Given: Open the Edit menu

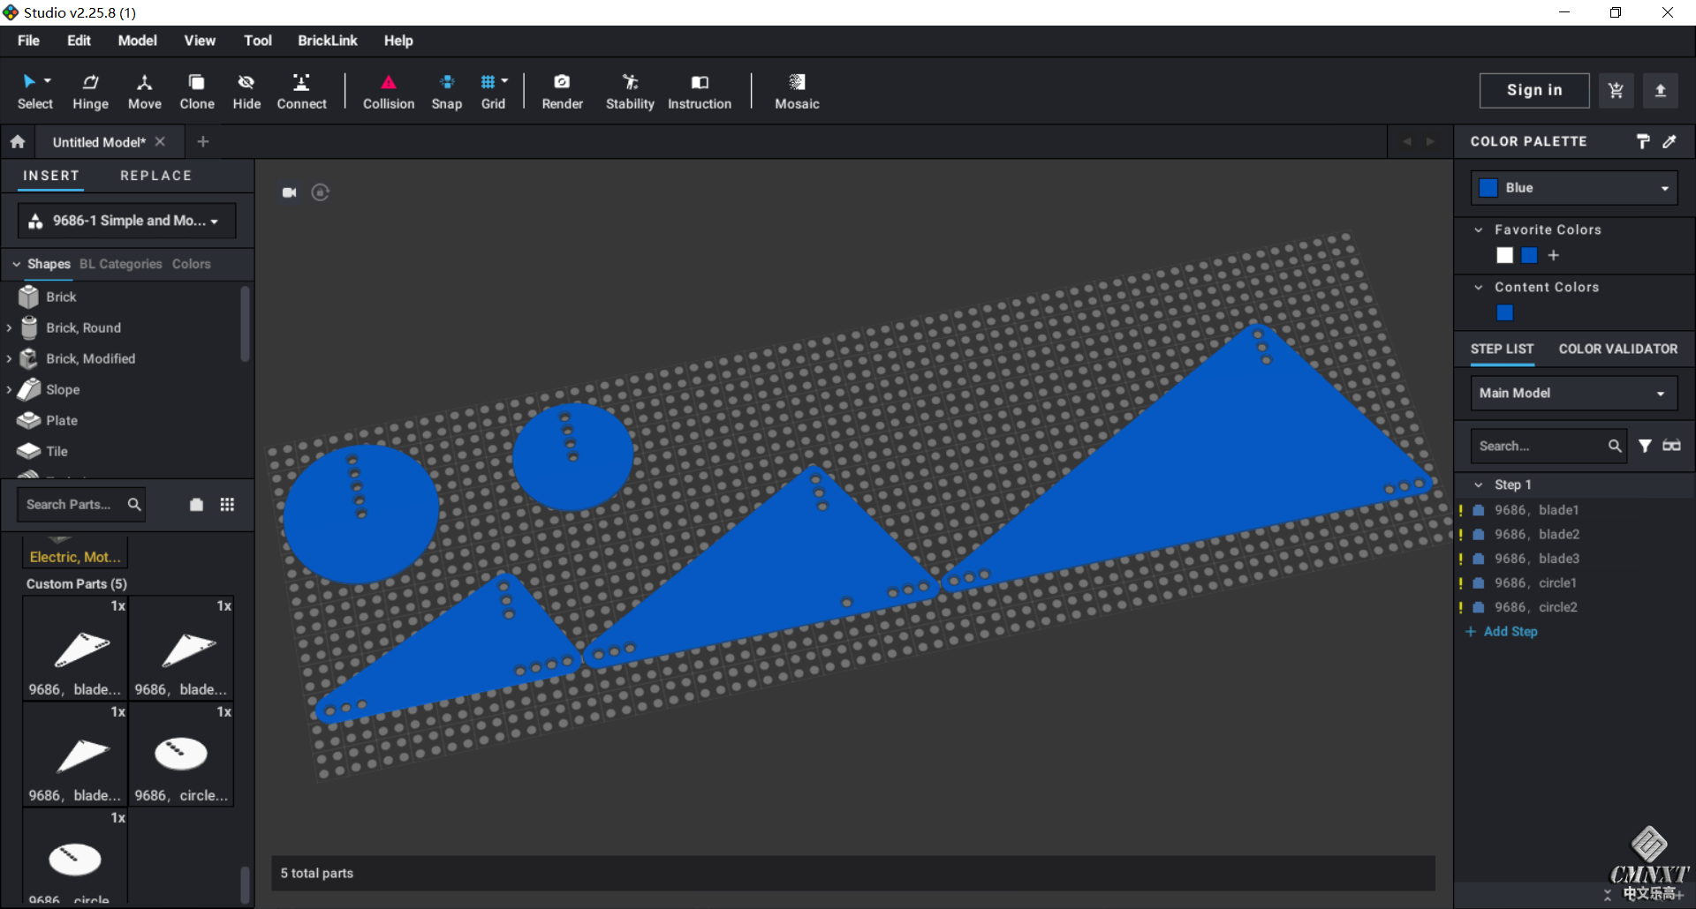Looking at the screenshot, I should click(79, 41).
